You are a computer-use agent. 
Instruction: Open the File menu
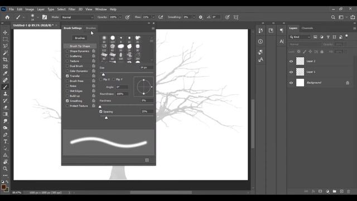[x=11, y=9]
